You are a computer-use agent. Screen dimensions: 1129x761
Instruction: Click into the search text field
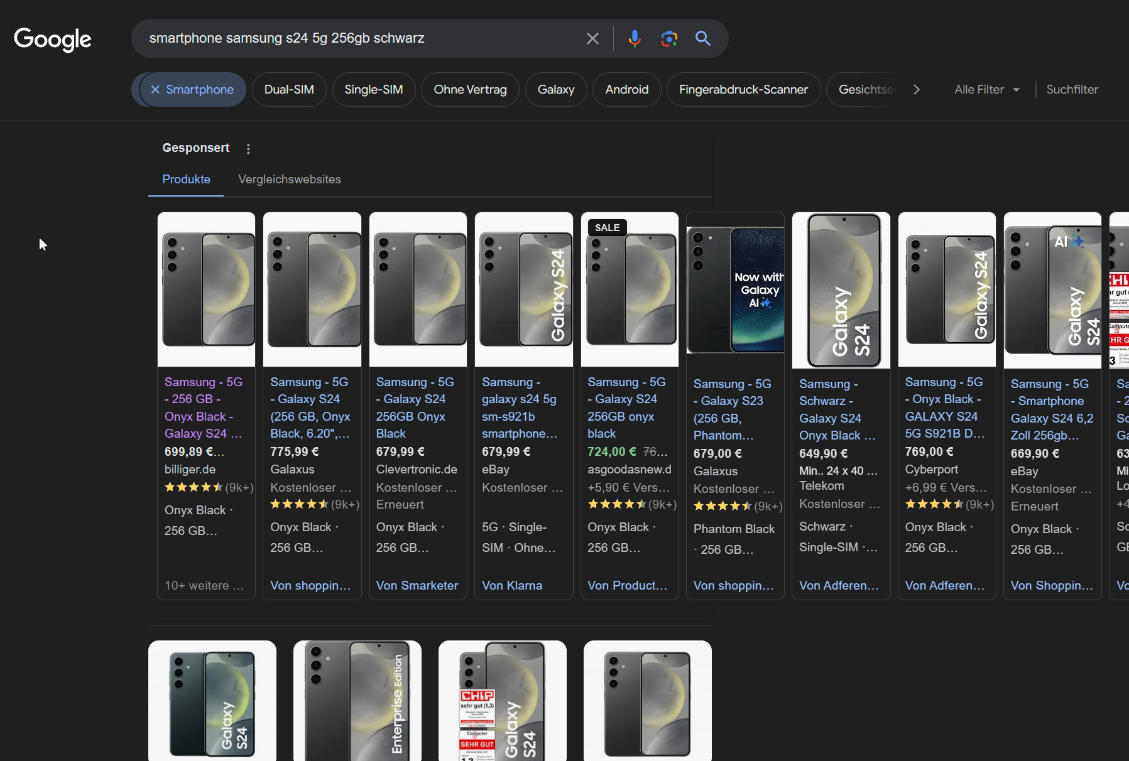click(x=361, y=38)
